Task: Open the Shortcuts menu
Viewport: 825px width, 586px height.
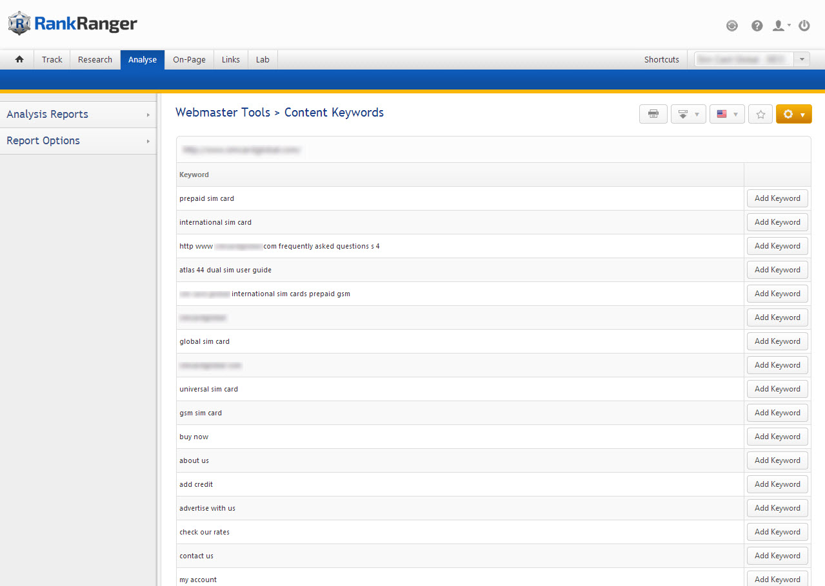Action: 661,59
